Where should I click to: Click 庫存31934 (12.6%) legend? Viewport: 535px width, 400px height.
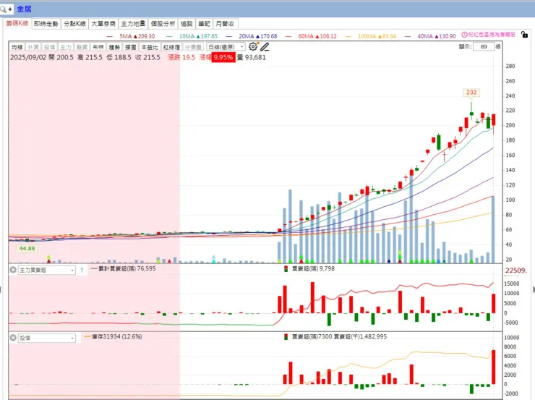click(x=114, y=336)
